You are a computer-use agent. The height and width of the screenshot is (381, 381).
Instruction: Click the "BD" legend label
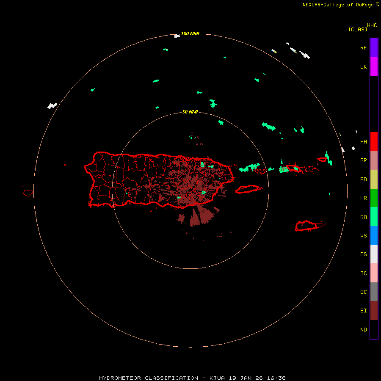point(363,179)
